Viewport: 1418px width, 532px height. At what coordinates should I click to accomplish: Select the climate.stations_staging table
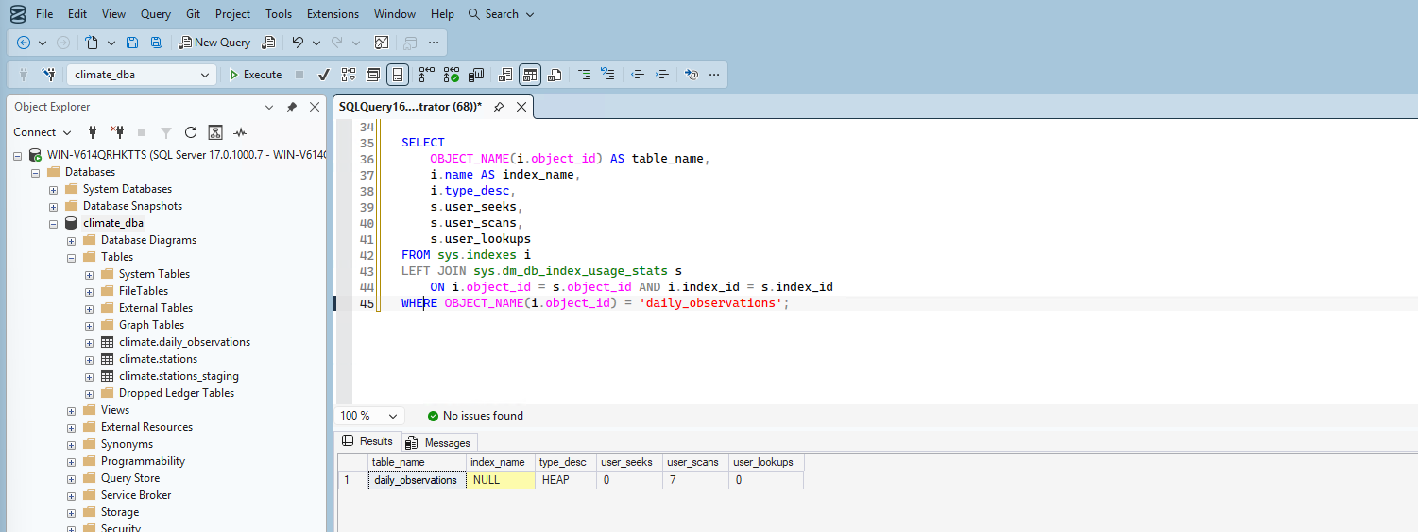coord(179,376)
